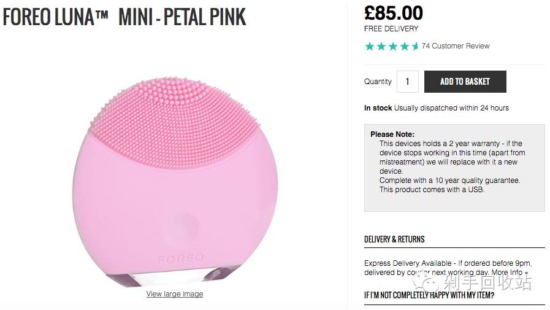Click the first rating star

(x=370, y=46)
